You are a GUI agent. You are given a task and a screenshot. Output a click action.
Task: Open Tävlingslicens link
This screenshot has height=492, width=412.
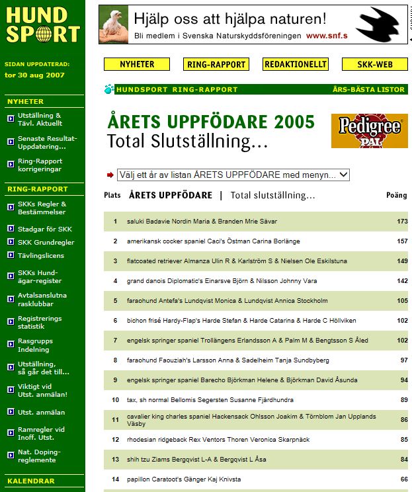click(x=41, y=255)
